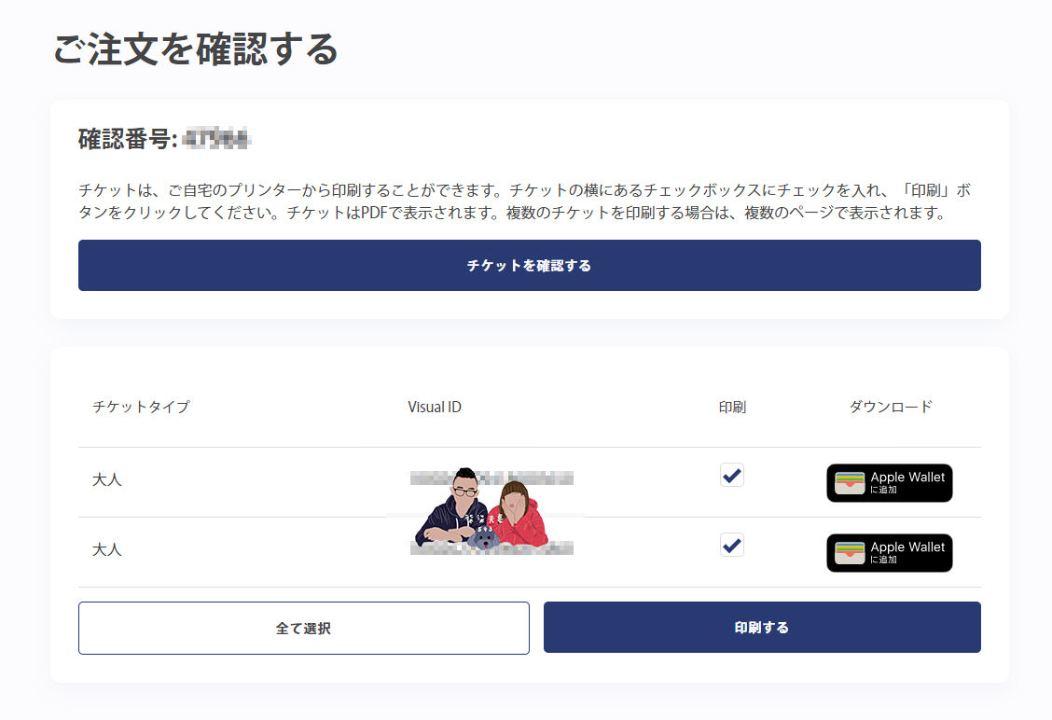Select the confirmation number next to 確認番号

pyautogui.click(x=215, y=137)
